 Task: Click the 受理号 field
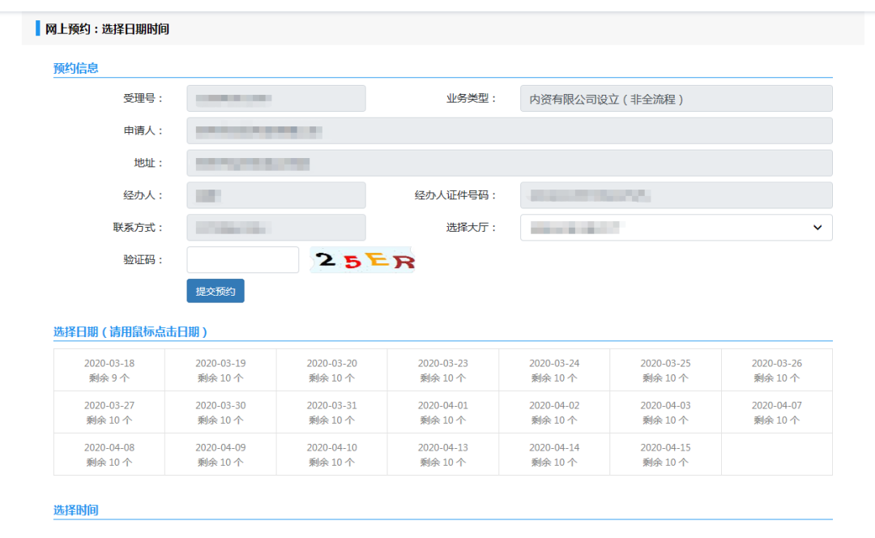(276, 99)
